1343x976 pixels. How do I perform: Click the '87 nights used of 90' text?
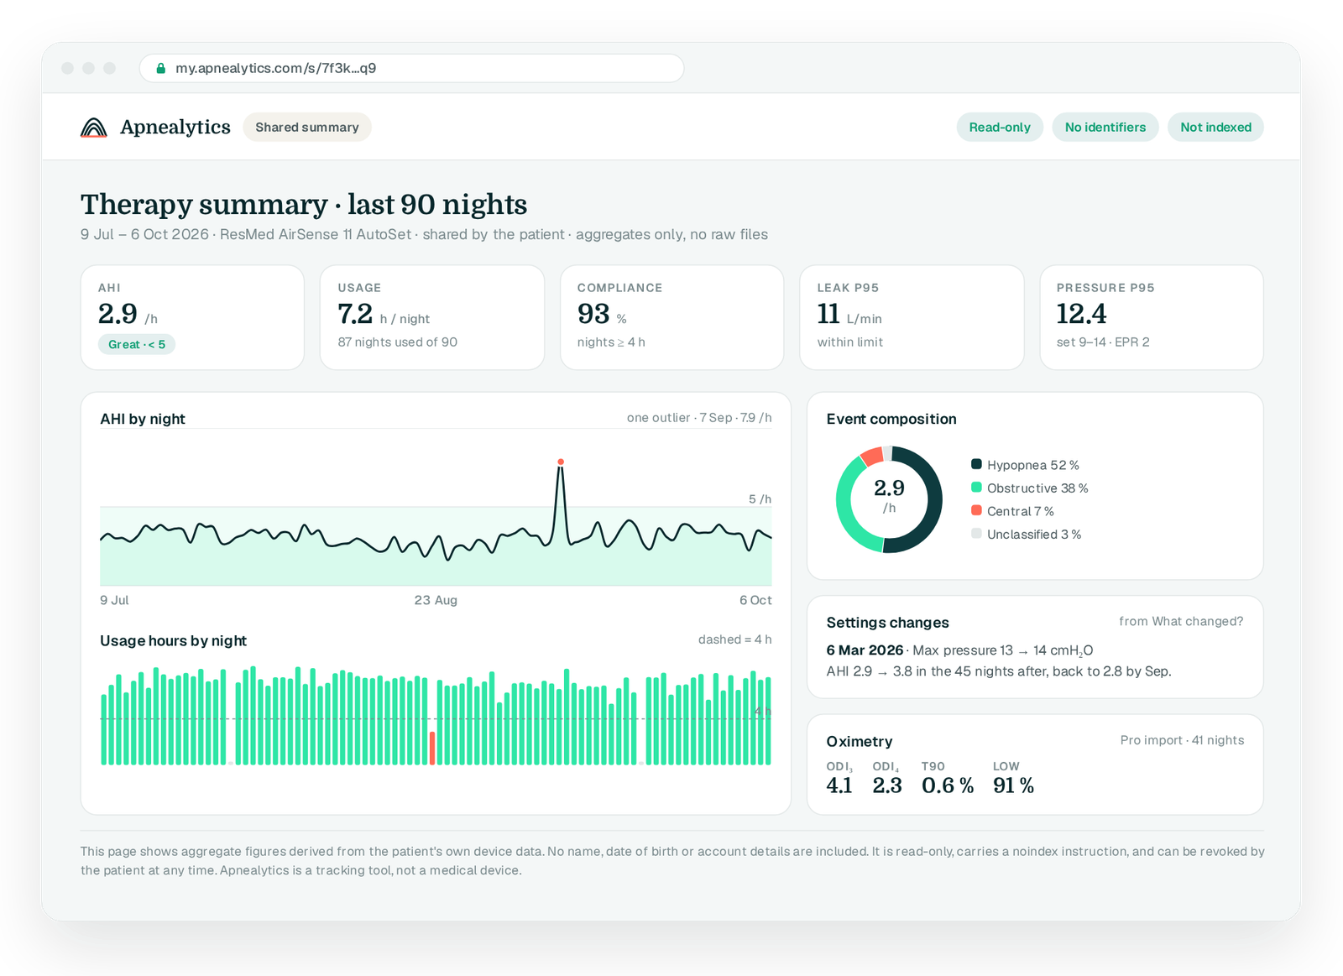coord(398,342)
